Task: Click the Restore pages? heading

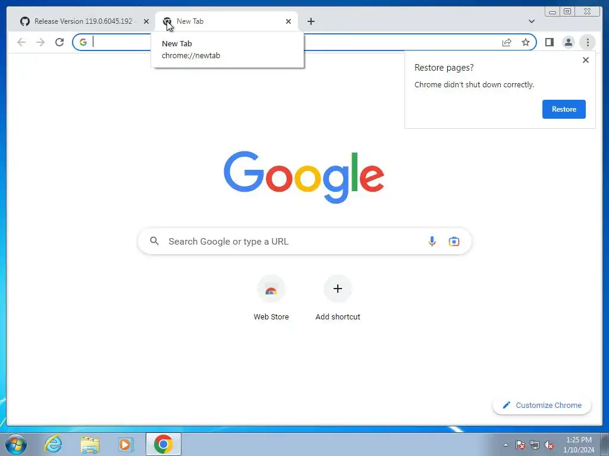Action: pyautogui.click(x=444, y=68)
